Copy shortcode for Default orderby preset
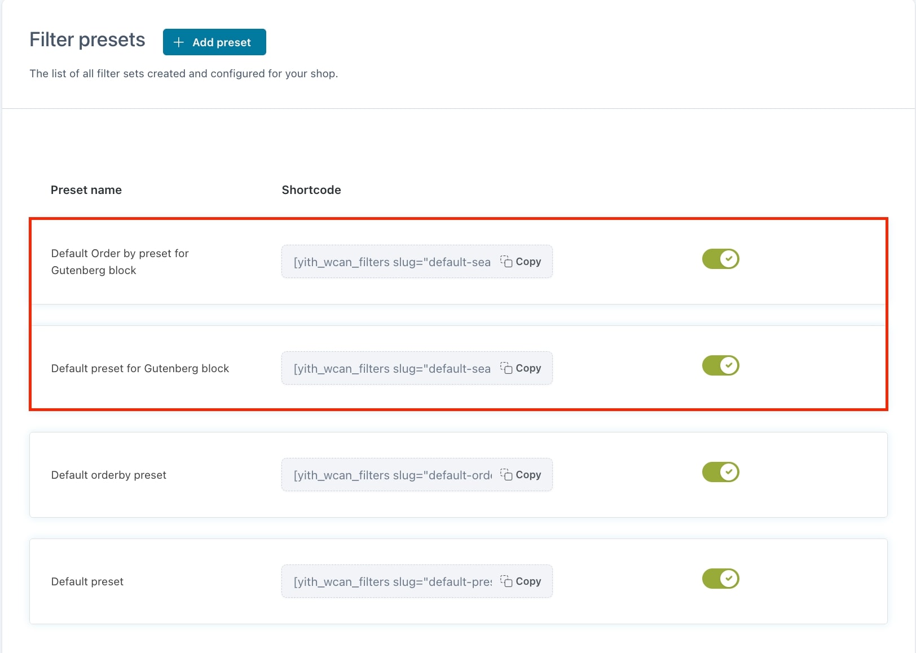The width and height of the screenshot is (916, 653). [521, 475]
